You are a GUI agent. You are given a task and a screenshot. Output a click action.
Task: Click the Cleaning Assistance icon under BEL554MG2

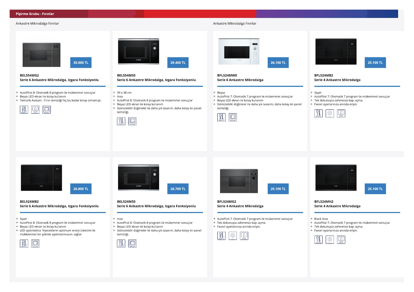(x=35, y=109)
